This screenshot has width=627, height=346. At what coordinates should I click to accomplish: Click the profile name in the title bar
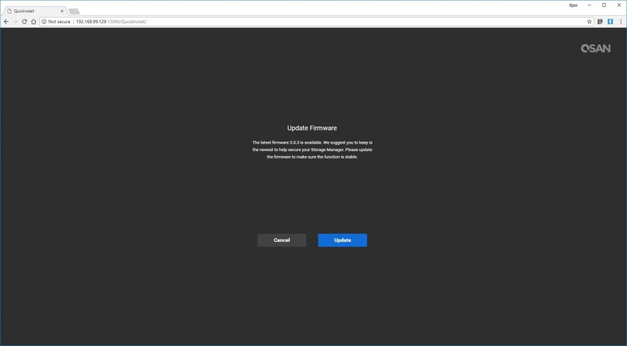click(x=573, y=5)
